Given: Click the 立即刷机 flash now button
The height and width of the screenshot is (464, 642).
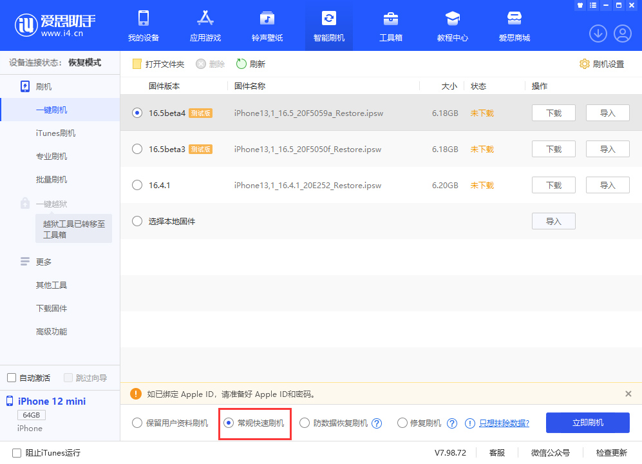Looking at the screenshot, I should pos(587,423).
